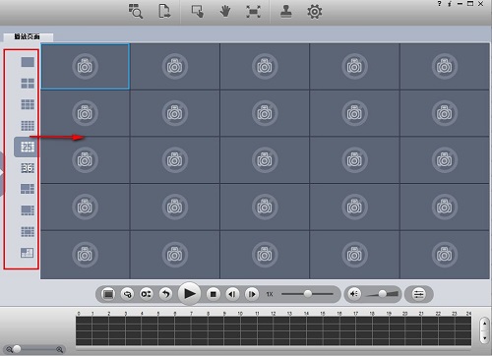Click the 1X playback speed label
492x356 pixels.
point(270,294)
